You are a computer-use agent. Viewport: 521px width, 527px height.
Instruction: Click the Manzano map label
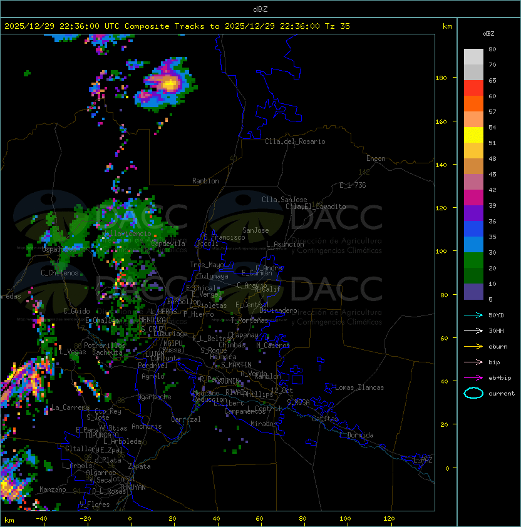[x=53, y=489]
